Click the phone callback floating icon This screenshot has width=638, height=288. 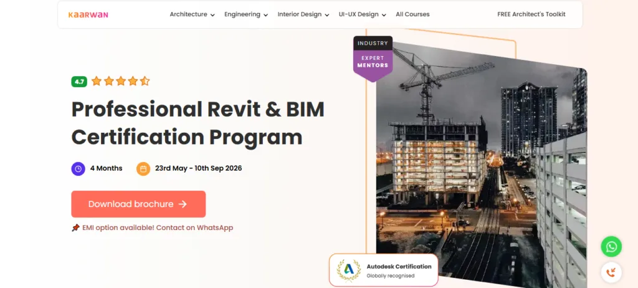(x=611, y=272)
